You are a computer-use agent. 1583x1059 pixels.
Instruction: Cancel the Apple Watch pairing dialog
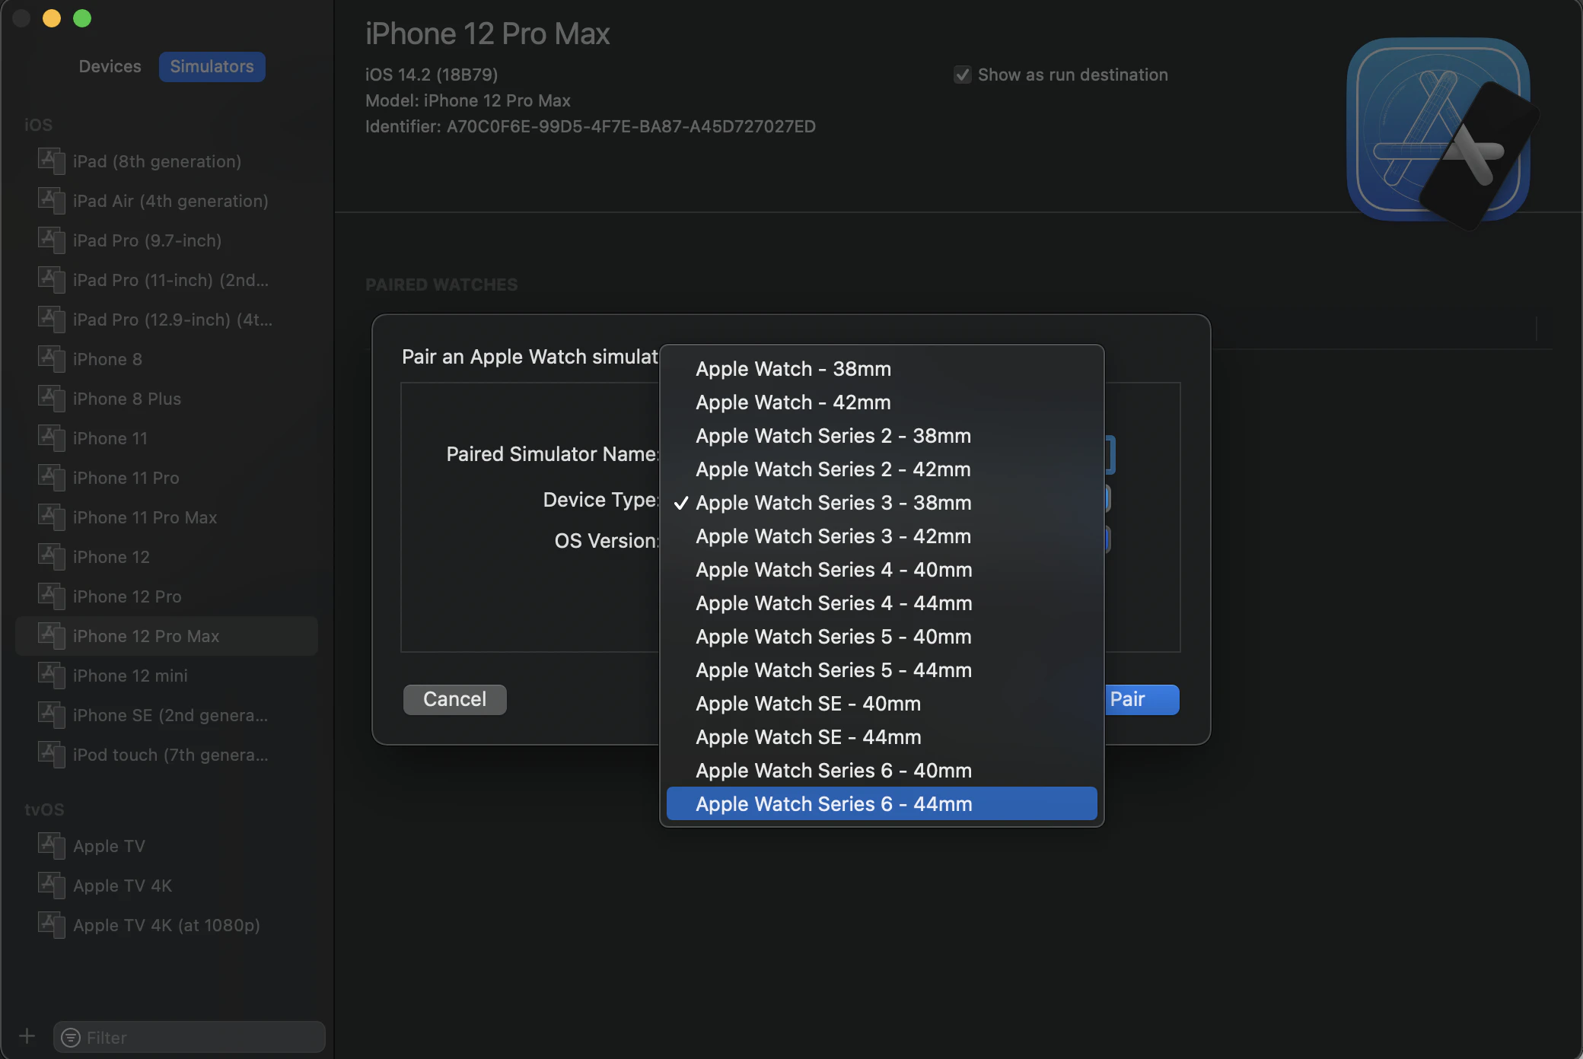pos(454,699)
